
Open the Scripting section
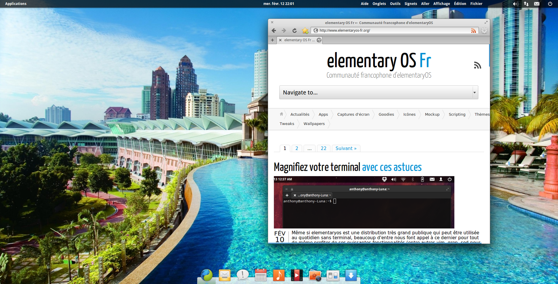457,115
